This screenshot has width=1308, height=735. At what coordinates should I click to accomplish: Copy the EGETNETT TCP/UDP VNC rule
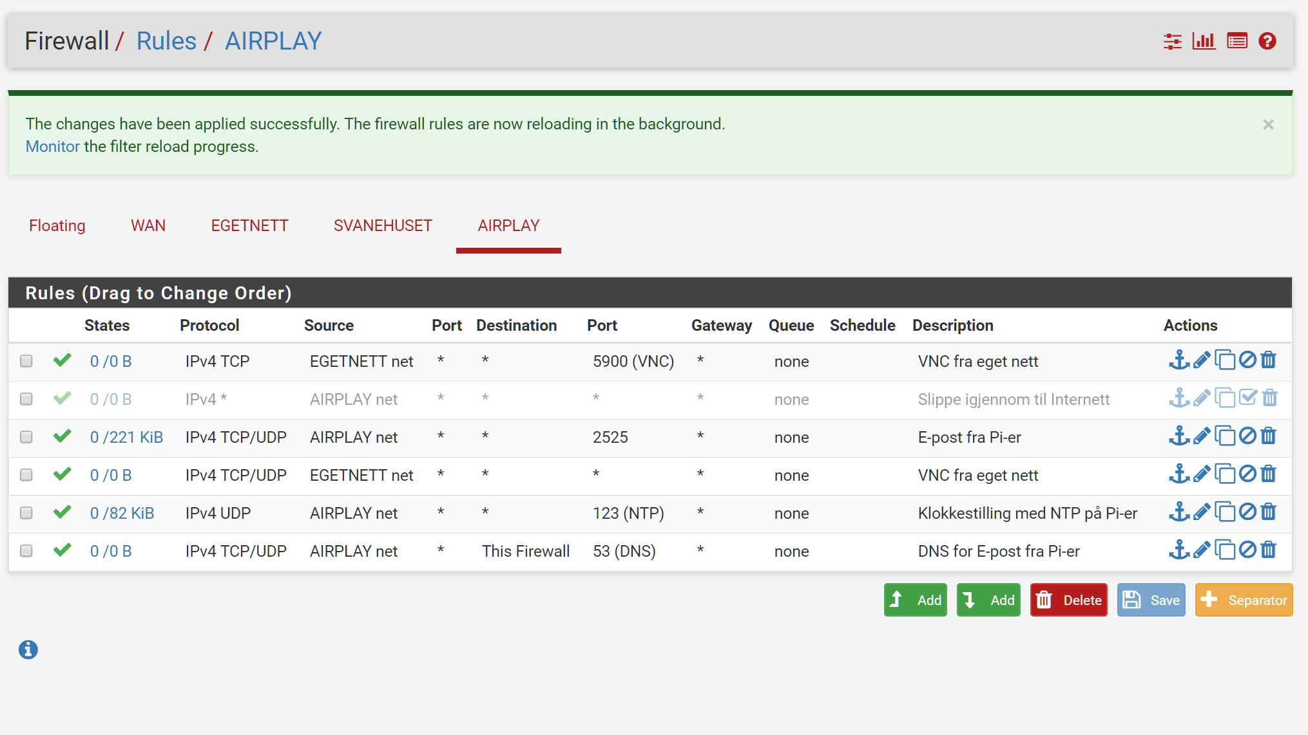tap(1225, 474)
